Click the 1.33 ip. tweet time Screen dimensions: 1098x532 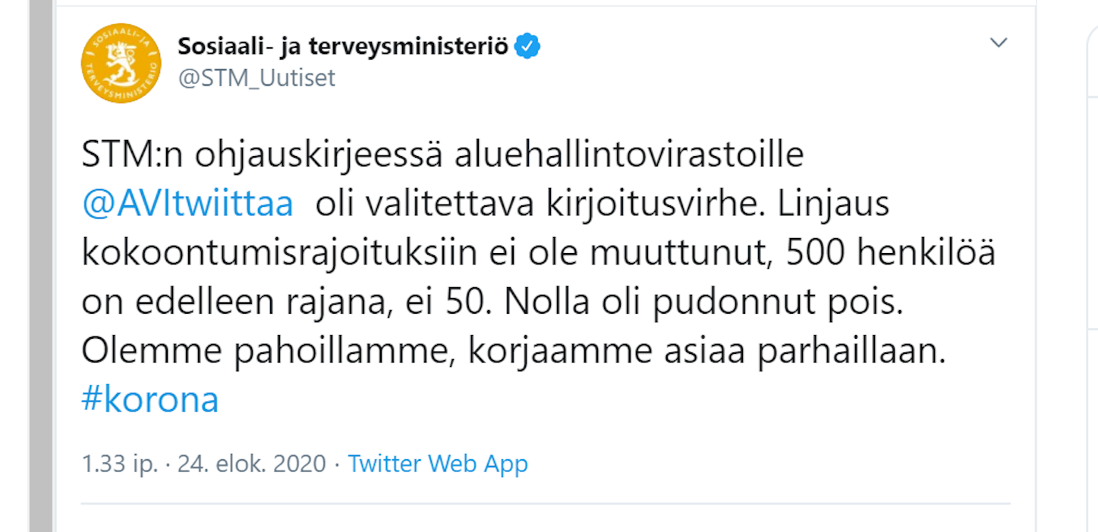119,463
